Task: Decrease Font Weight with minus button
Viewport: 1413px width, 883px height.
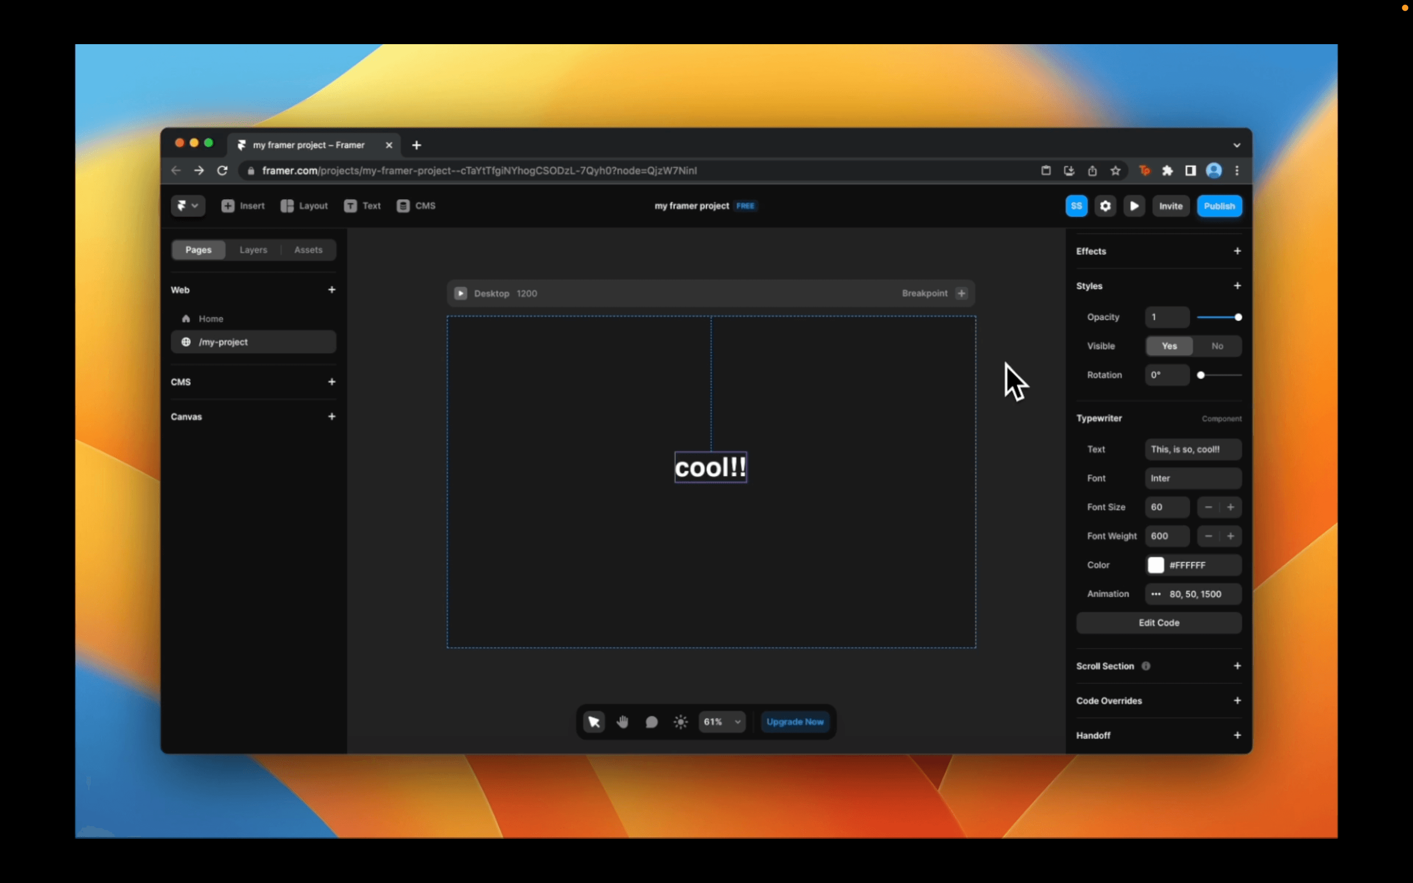Action: click(x=1208, y=536)
